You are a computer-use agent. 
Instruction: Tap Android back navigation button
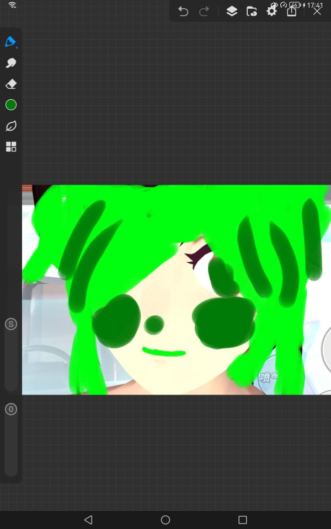(x=88, y=520)
